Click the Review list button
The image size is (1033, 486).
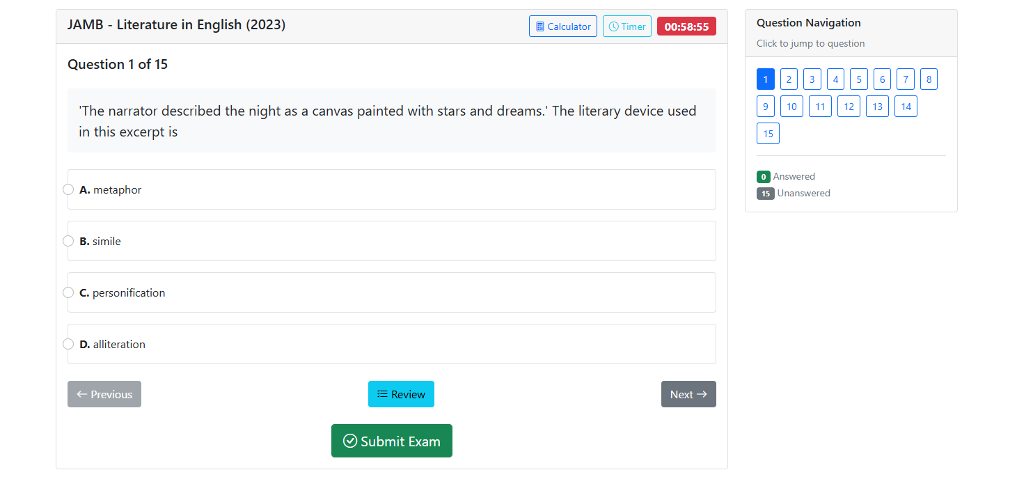[401, 394]
